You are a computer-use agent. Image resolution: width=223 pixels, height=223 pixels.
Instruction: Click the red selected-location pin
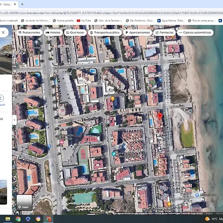tap(160, 116)
